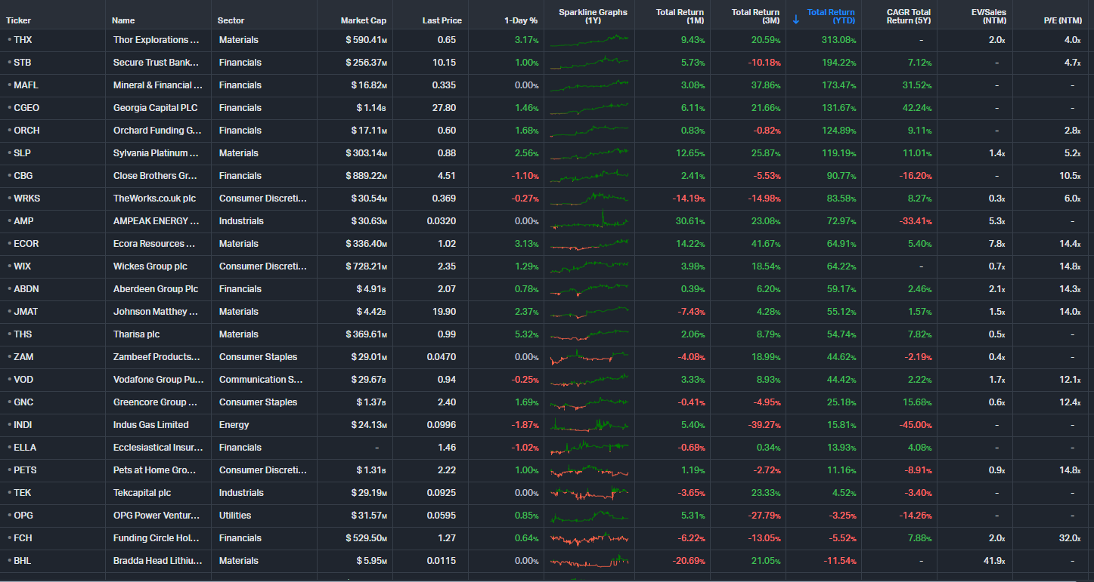Open the THX ticker

point(23,40)
